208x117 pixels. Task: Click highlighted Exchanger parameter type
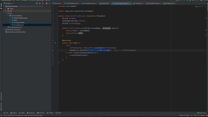pos(107,28)
